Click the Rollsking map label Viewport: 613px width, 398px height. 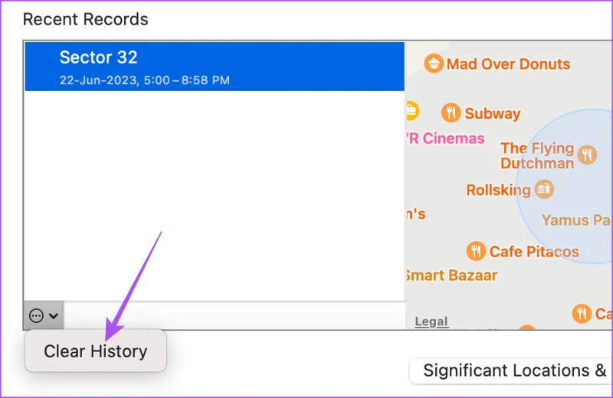498,191
